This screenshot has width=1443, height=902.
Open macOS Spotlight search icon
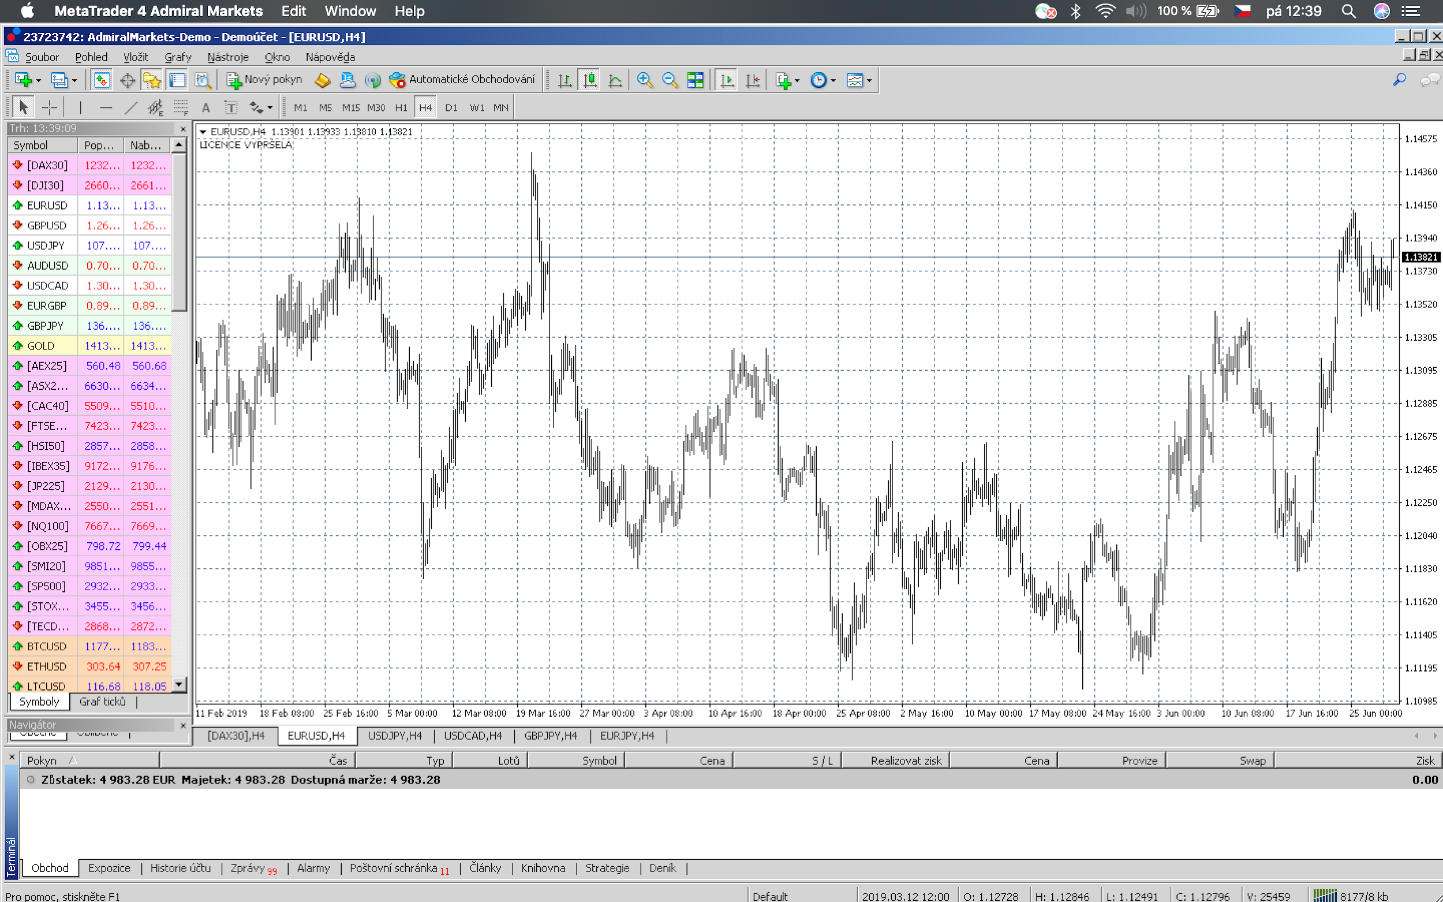(1349, 12)
